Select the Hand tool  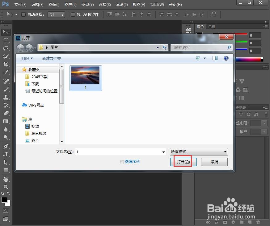tap(6, 179)
